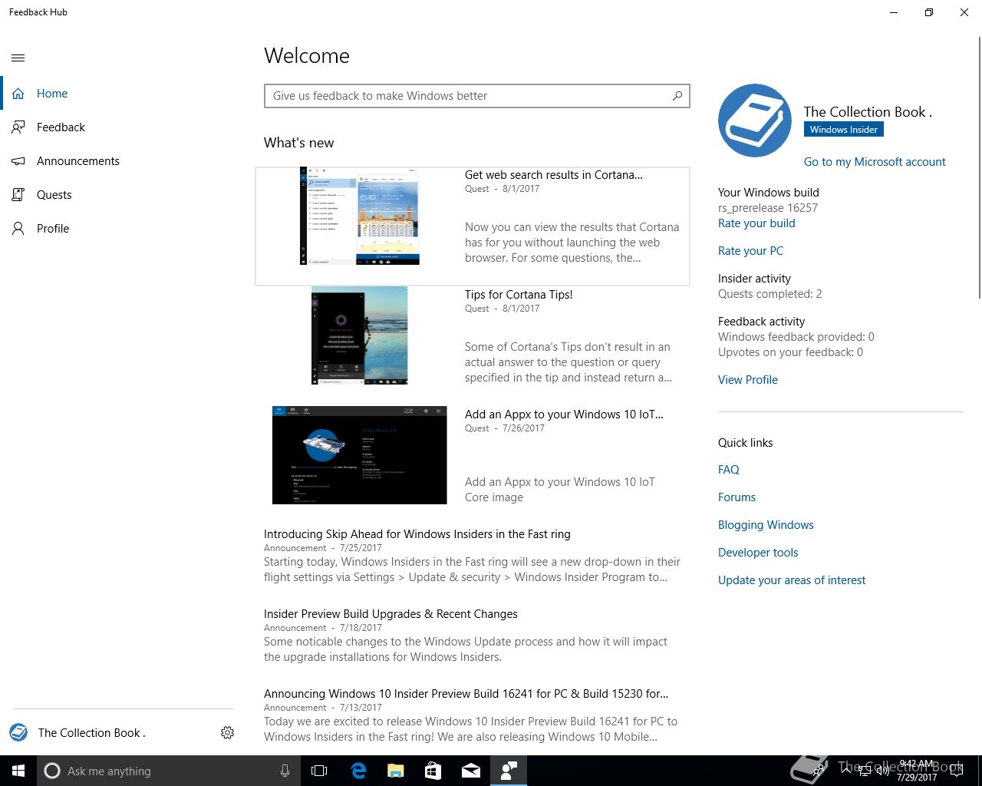Launch Microsoft Edge from taskbar
The image size is (982, 786).
(358, 771)
